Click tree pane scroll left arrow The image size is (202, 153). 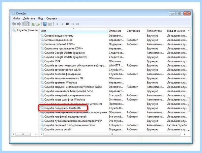coord(13,134)
